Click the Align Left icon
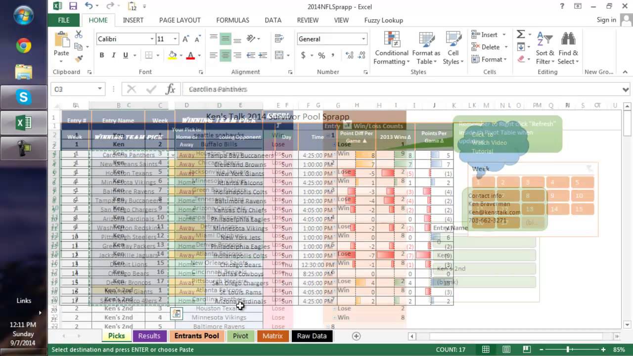This screenshot has height=356, width=633. [214, 55]
